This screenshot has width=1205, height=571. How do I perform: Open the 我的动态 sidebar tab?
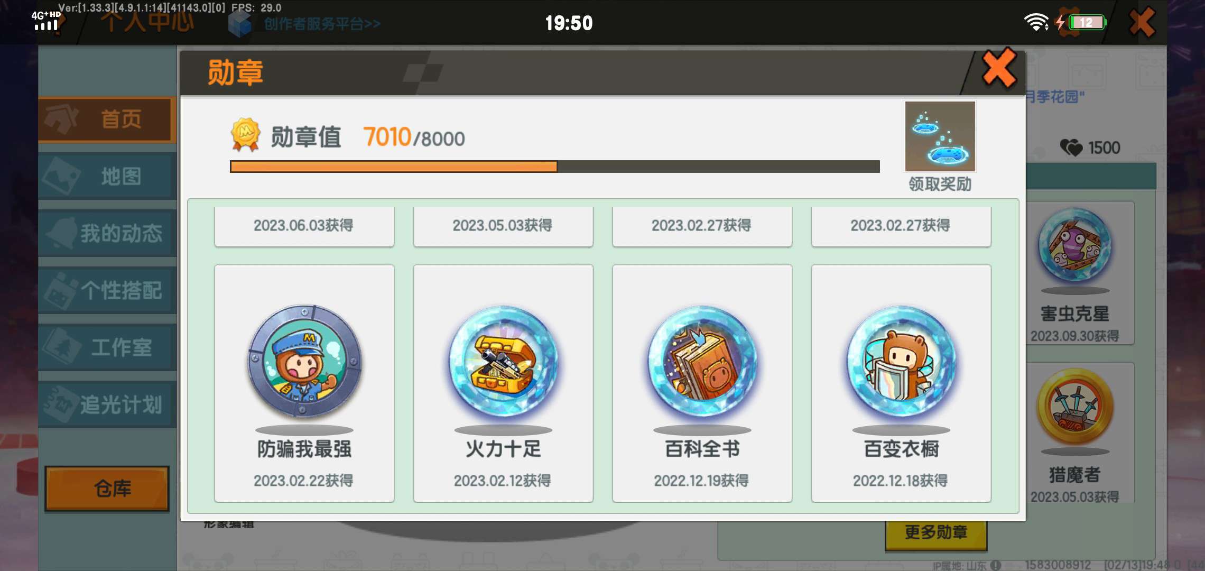tap(107, 234)
